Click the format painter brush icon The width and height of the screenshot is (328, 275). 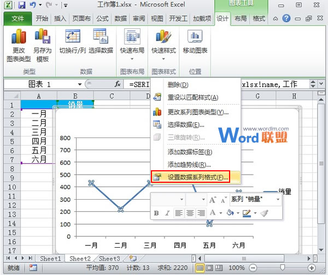tap(264, 213)
